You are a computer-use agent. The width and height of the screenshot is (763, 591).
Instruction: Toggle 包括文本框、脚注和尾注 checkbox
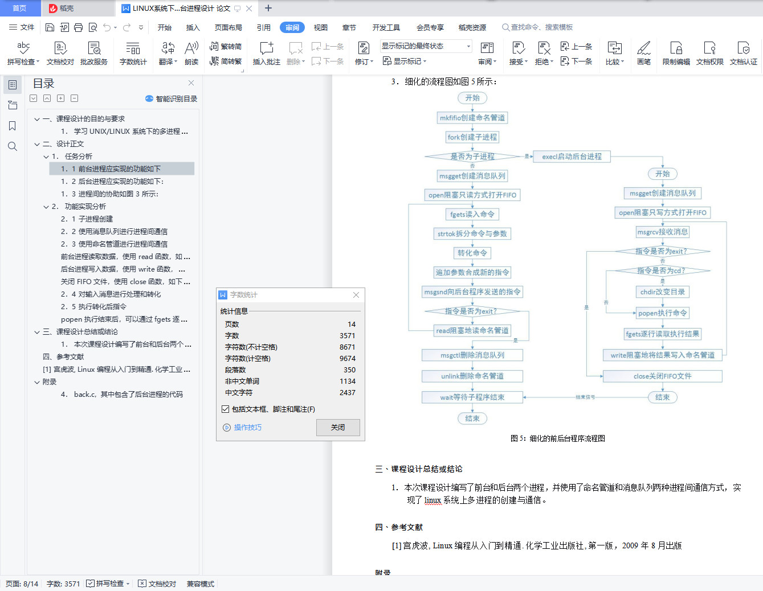click(x=226, y=409)
